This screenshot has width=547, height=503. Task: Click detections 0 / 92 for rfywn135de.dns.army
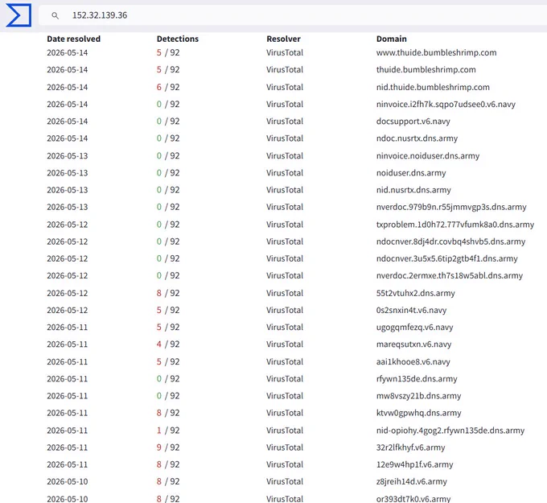(168, 379)
